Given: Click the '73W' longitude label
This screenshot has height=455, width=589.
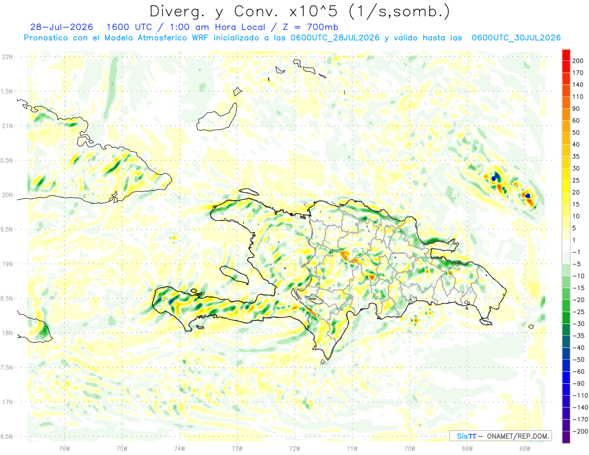Looking at the screenshot, I should (237, 448).
